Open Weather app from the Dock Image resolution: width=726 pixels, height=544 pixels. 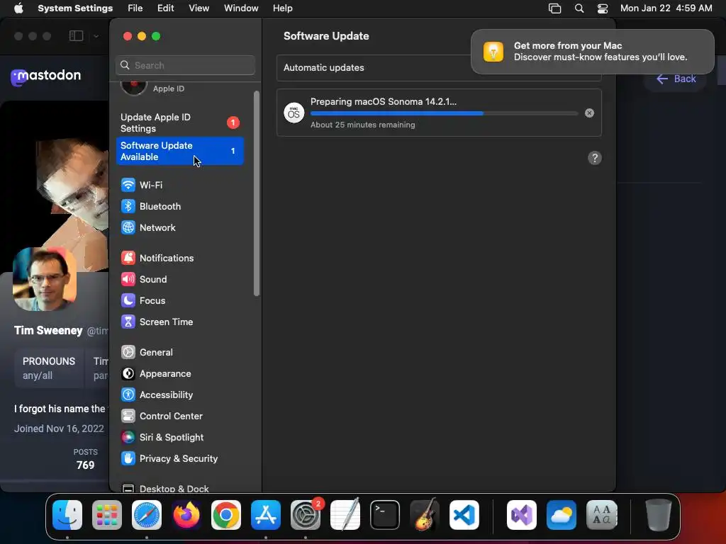[562, 515]
